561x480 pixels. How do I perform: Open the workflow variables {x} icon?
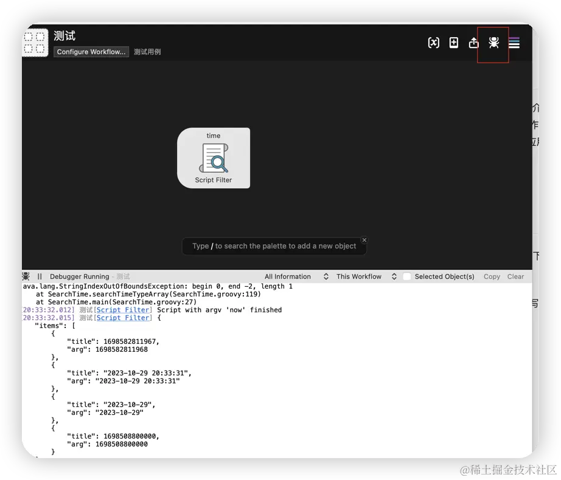tap(434, 43)
